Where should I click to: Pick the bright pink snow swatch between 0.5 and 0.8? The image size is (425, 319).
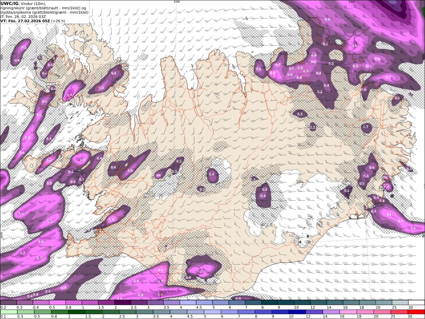pos(57,303)
